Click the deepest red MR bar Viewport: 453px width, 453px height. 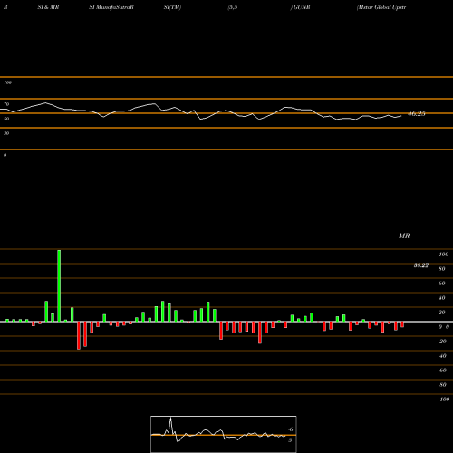tap(79, 335)
